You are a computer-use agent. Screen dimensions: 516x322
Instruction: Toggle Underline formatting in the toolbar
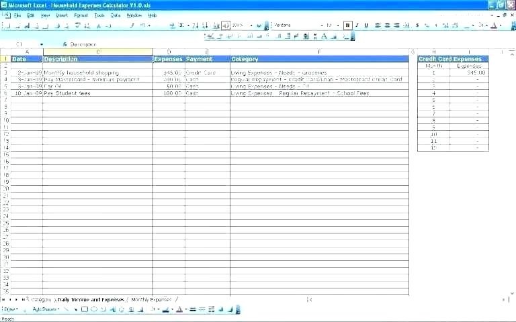[366, 25]
